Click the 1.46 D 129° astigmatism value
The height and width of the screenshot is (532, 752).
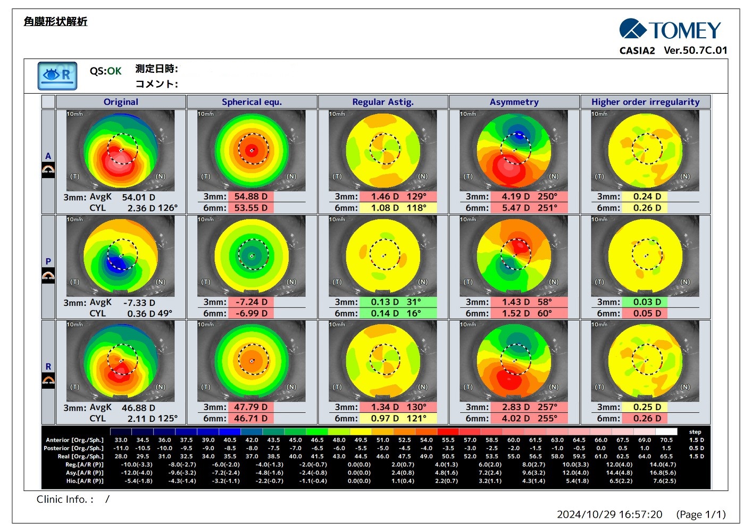pyautogui.click(x=398, y=196)
